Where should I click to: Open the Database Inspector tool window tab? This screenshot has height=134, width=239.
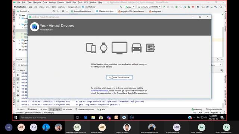pos(85,109)
